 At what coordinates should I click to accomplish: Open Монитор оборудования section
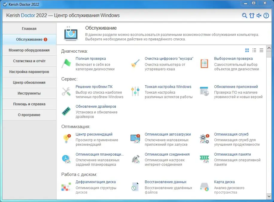29,50
